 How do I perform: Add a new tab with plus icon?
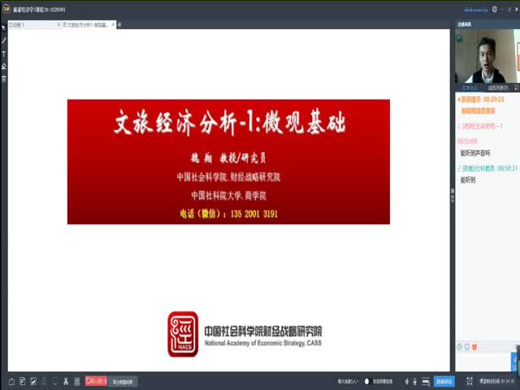point(119,24)
